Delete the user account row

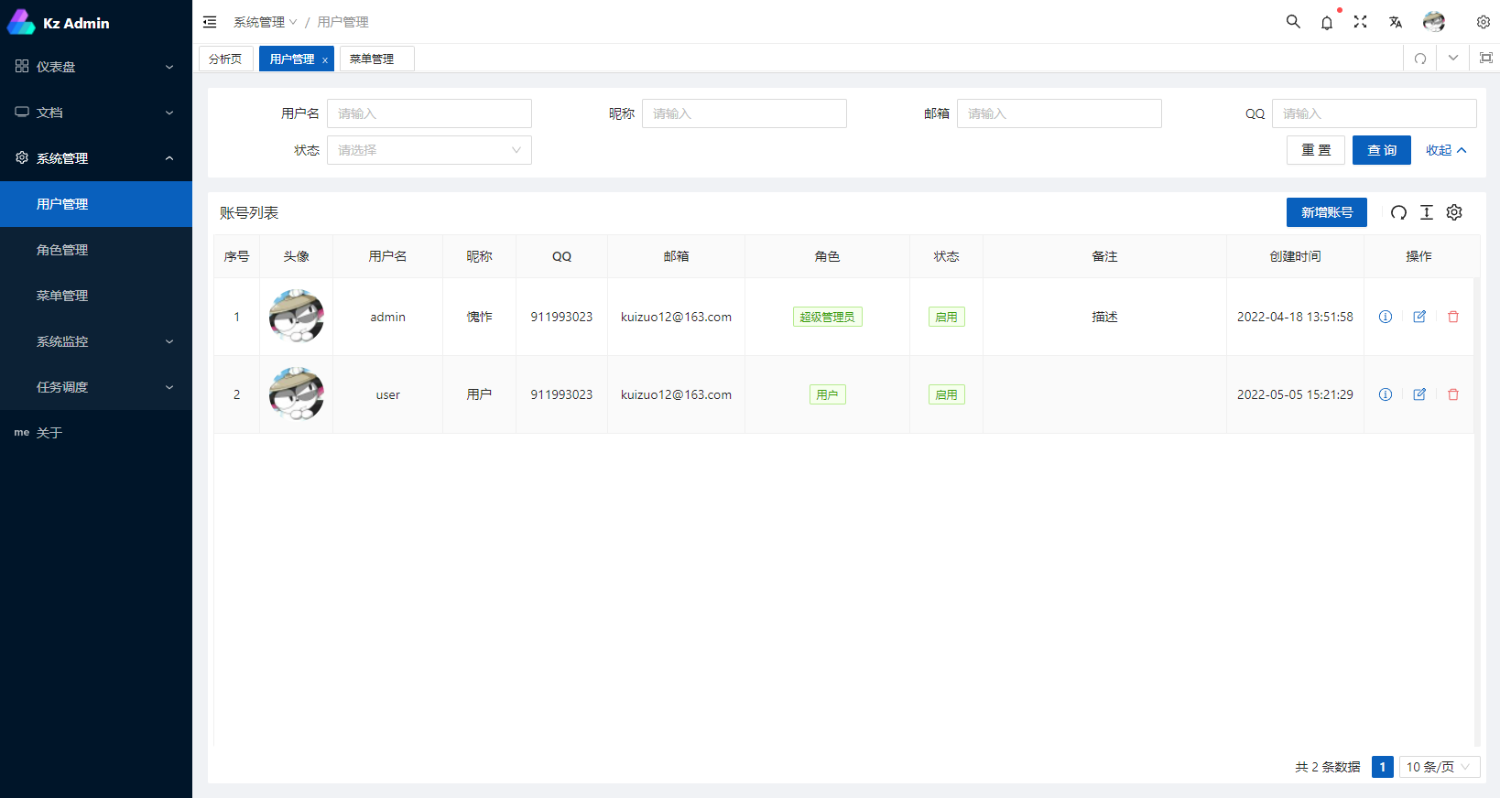pos(1453,394)
